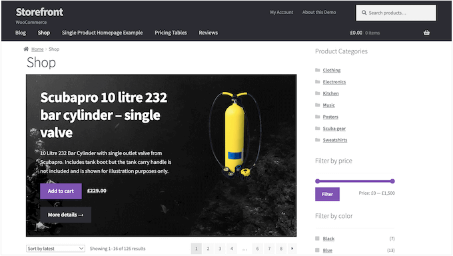Open the Reviews menu item
The width and height of the screenshot is (453, 256).
[x=209, y=33]
